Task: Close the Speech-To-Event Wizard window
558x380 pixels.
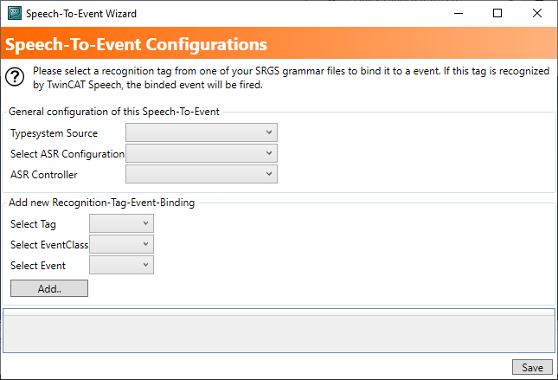Action: point(537,14)
